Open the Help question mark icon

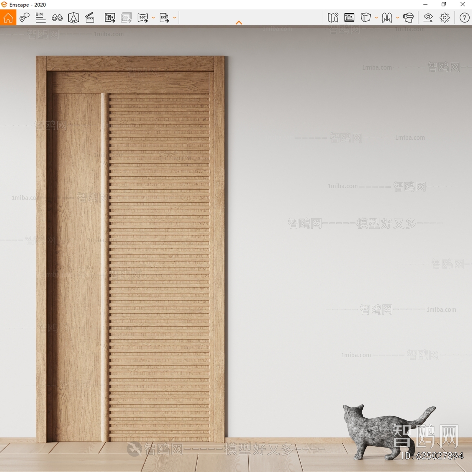(464, 18)
